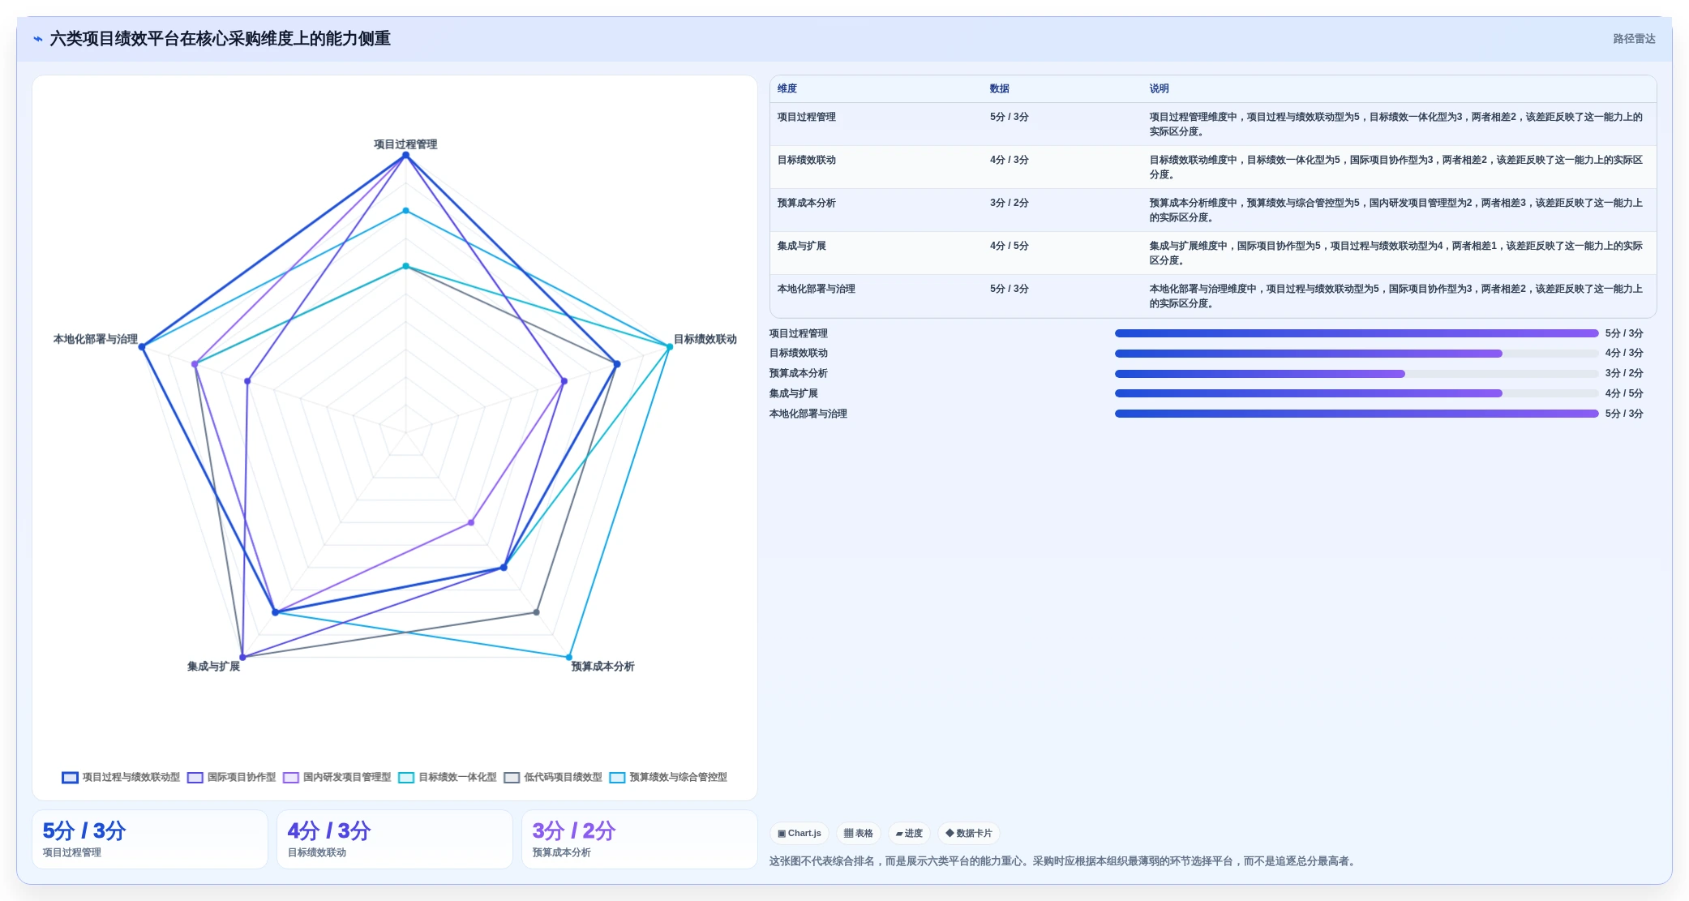
Task: Open the 4分 / 3分 目标绩效联动 data card
Action: tap(395, 839)
